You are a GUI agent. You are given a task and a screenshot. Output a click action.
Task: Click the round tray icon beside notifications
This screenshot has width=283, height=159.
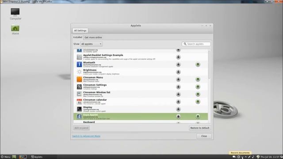[x=239, y=157]
